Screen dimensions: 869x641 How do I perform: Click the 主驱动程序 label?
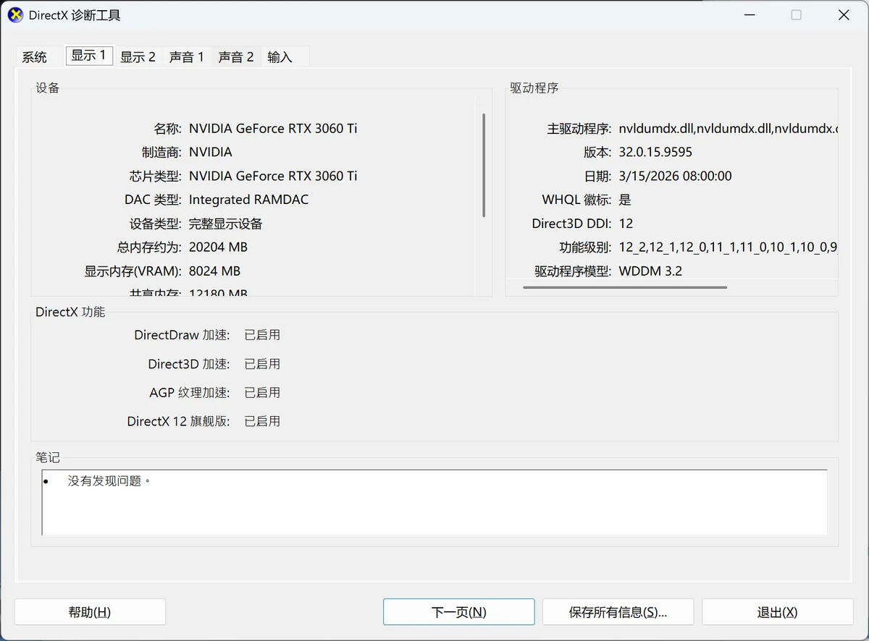pyautogui.click(x=579, y=128)
